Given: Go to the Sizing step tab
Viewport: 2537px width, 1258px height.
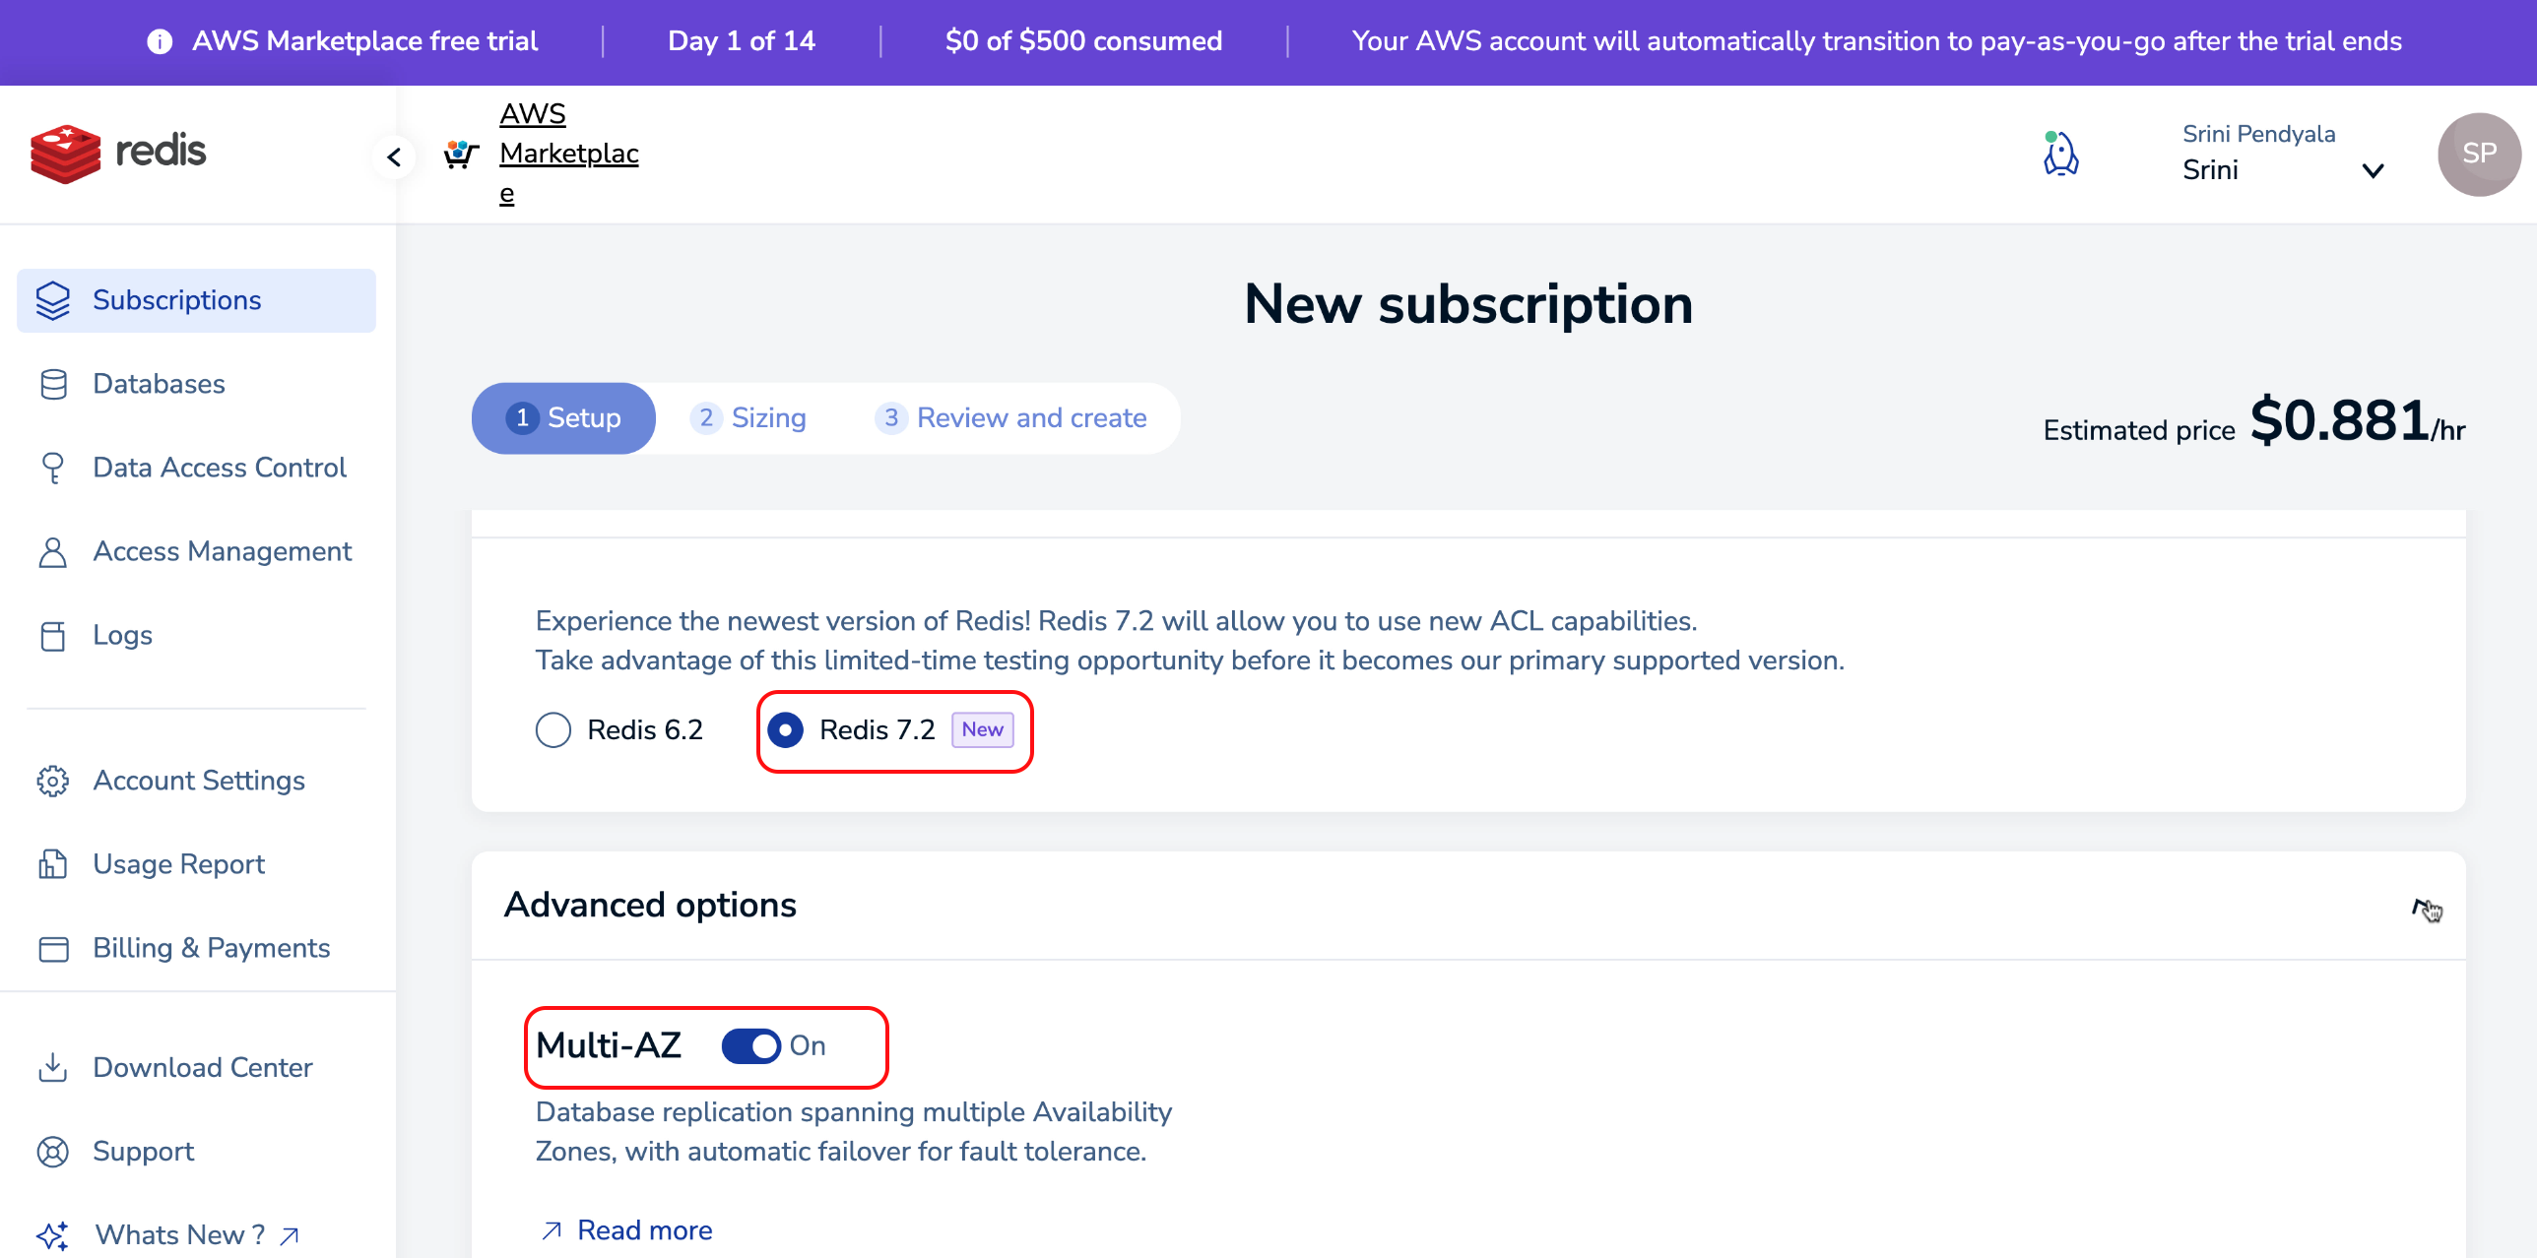Looking at the screenshot, I should tap(748, 418).
